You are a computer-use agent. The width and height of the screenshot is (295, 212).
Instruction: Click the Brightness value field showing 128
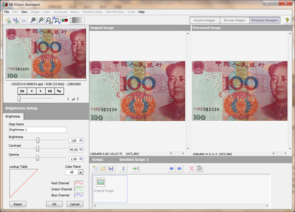click(x=74, y=140)
